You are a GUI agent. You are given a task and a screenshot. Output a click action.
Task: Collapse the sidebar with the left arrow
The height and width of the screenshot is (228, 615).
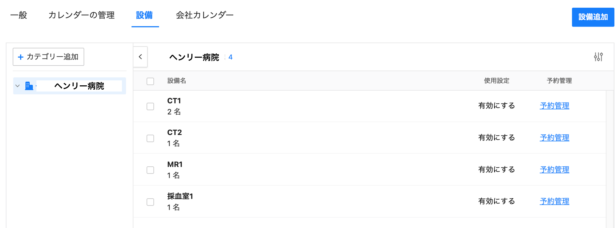(x=140, y=57)
